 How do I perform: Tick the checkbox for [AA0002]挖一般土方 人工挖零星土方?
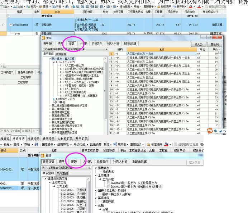[109, 183]
